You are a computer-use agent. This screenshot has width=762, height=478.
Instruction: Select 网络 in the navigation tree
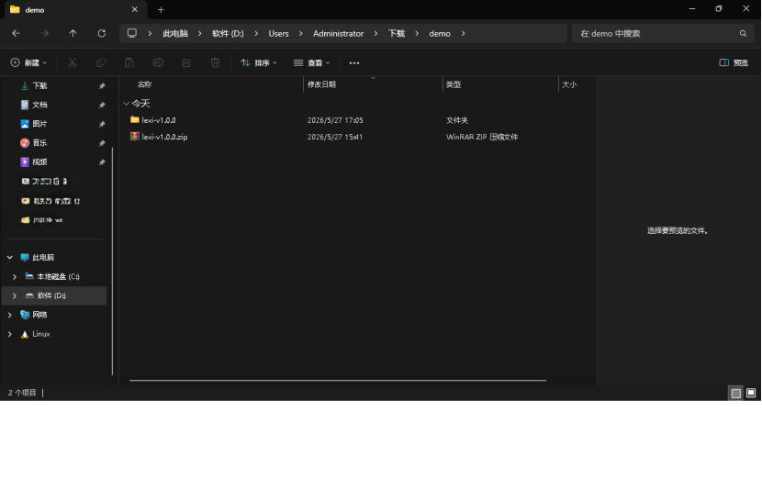(x=39, y=315)
